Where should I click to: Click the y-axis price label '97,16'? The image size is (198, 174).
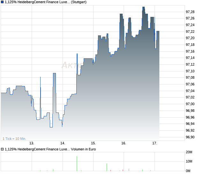pos(190,51)
